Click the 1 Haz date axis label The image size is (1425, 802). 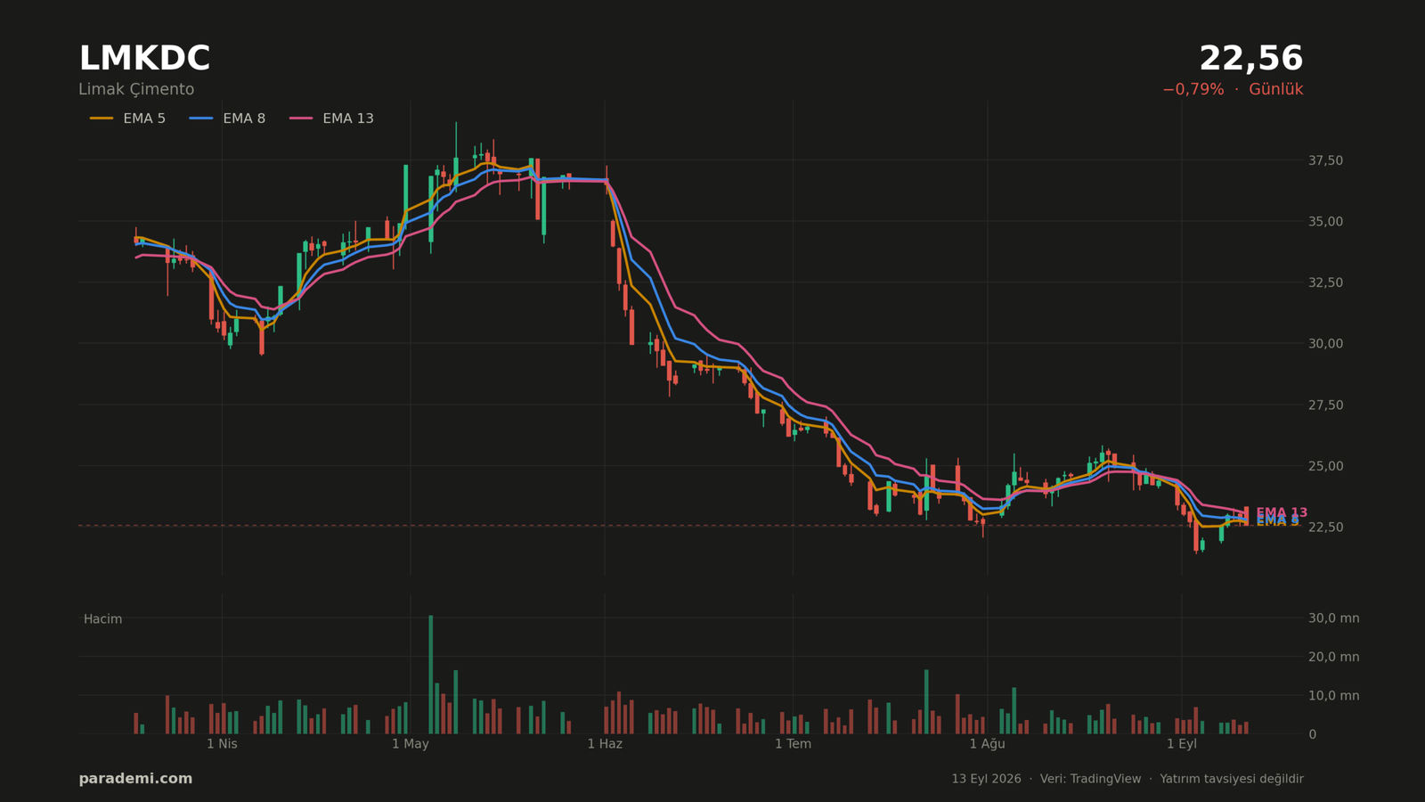click(605, 744)
